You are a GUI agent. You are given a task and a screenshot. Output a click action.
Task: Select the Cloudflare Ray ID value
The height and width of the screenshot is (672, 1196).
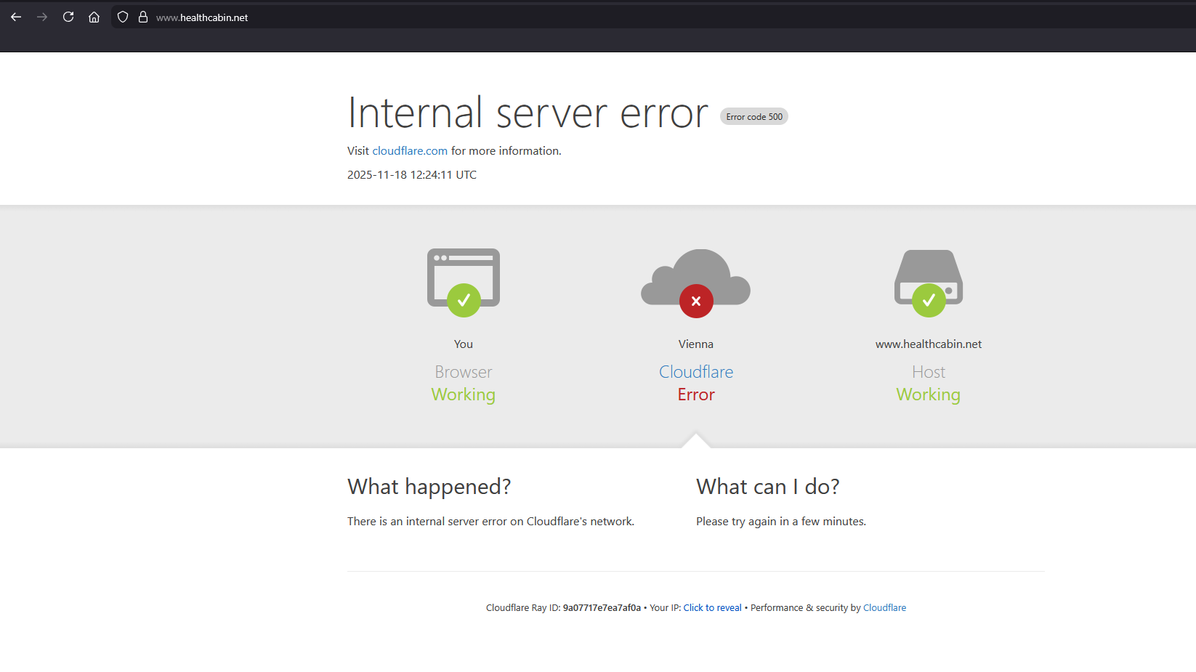coord(602,608)
